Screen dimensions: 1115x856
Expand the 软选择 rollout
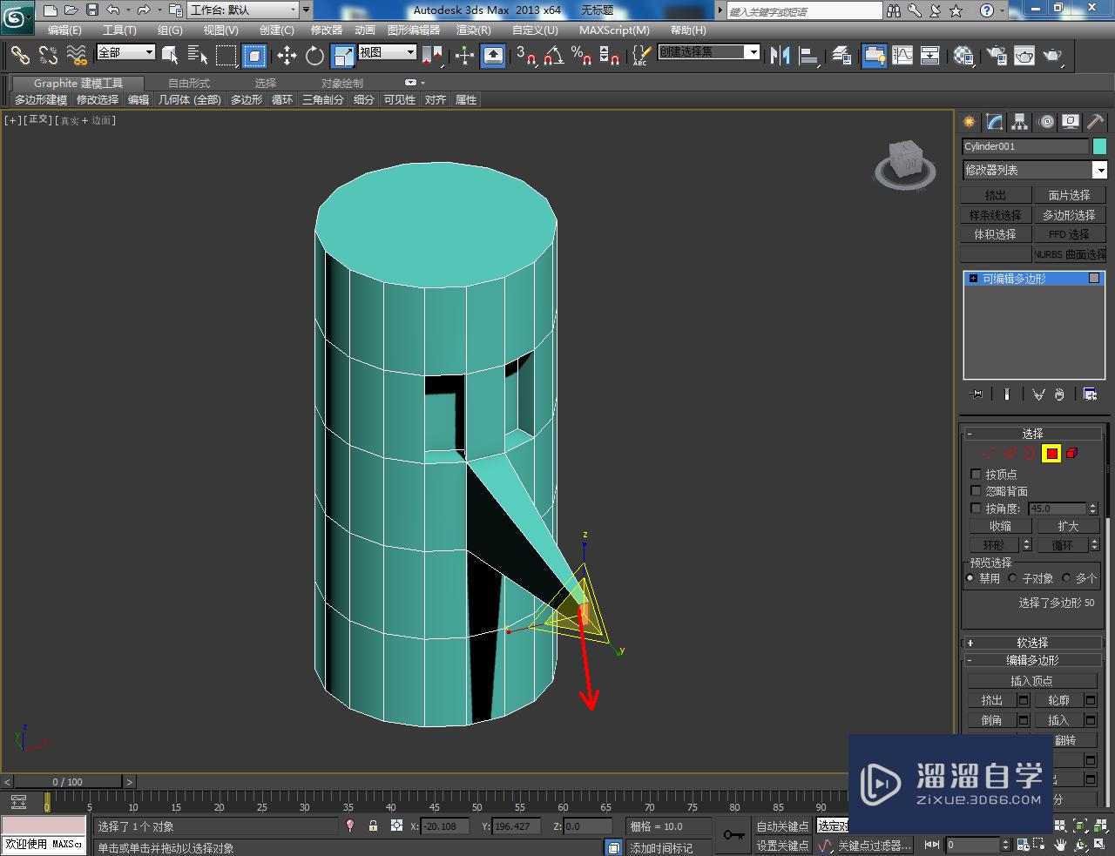click(1032, 643)
